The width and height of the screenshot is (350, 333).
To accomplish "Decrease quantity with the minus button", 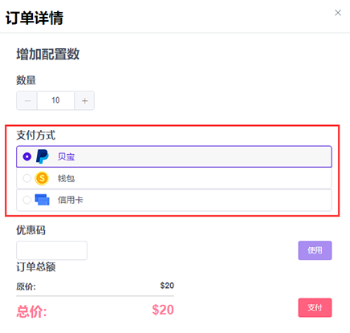I will (27, 100).
